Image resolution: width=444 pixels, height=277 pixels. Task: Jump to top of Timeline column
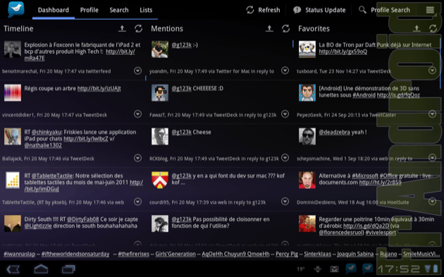[x=122, y=28]
